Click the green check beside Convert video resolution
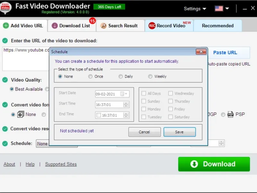 click(x=5, y=129)
